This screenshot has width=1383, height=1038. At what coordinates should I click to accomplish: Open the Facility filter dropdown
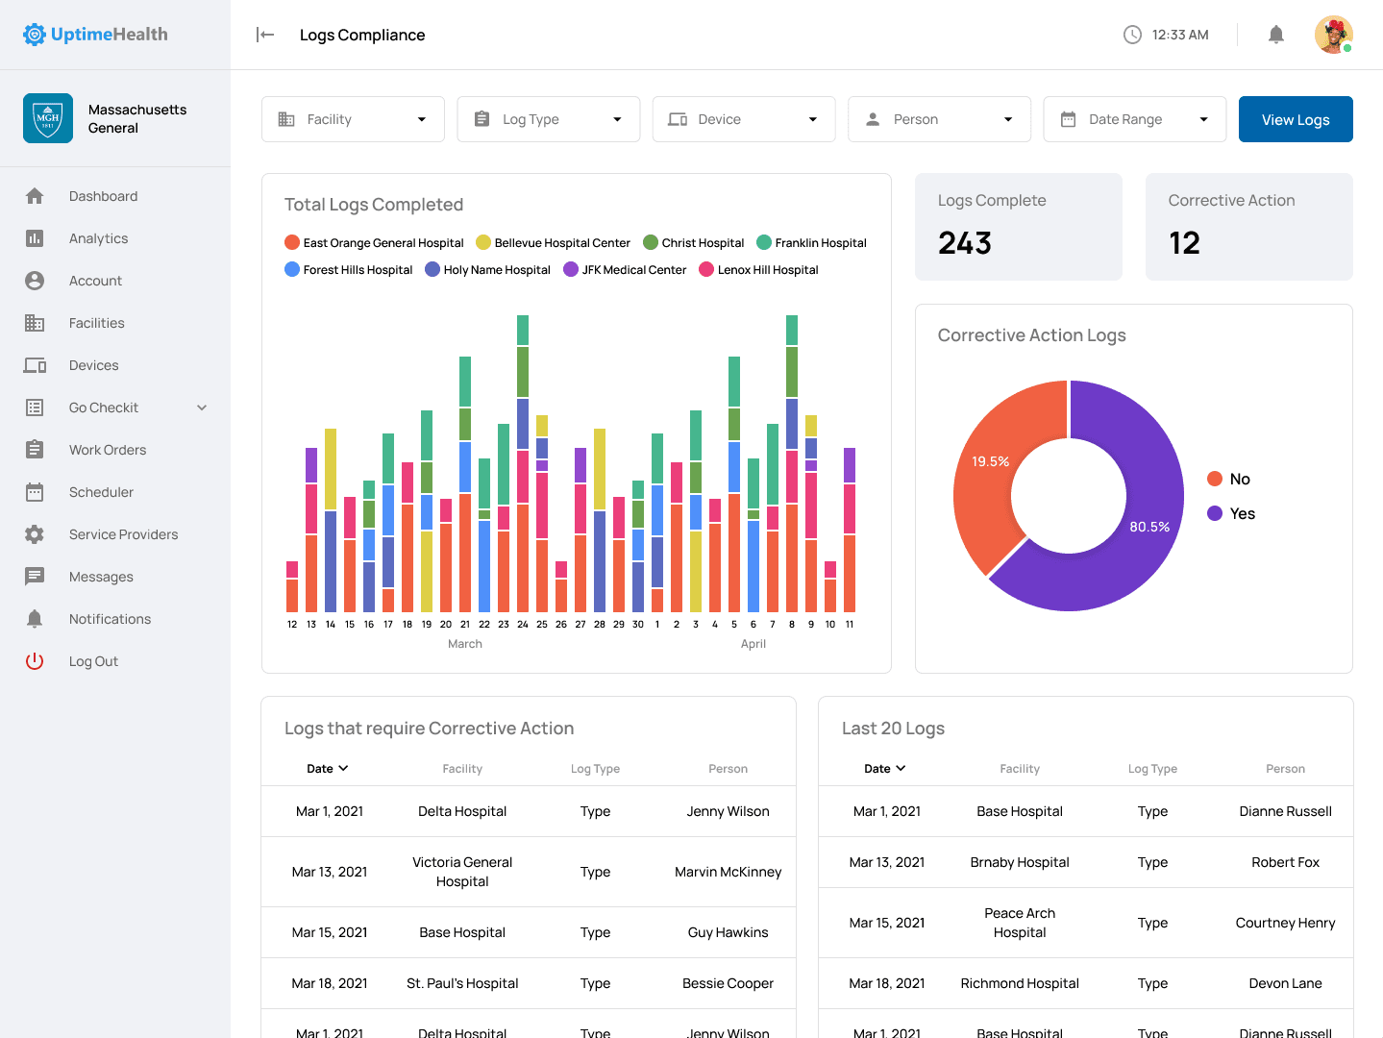353,119
